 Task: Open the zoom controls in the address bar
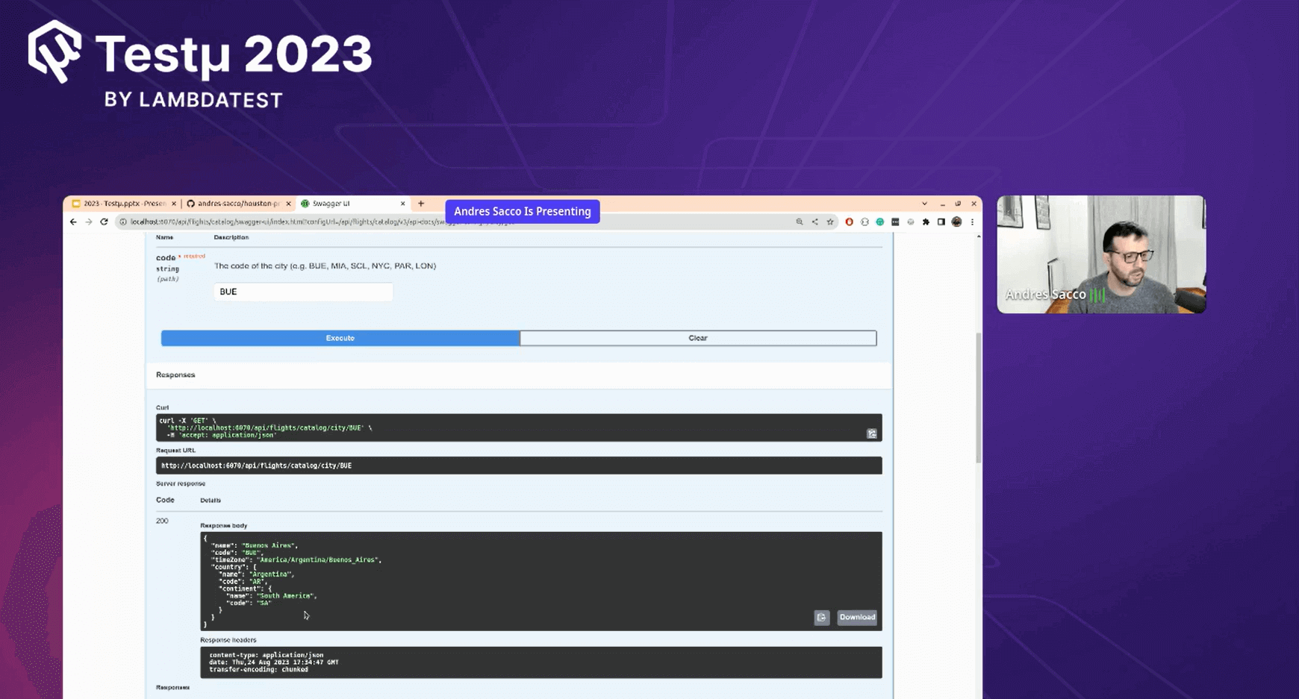point(800,222)
